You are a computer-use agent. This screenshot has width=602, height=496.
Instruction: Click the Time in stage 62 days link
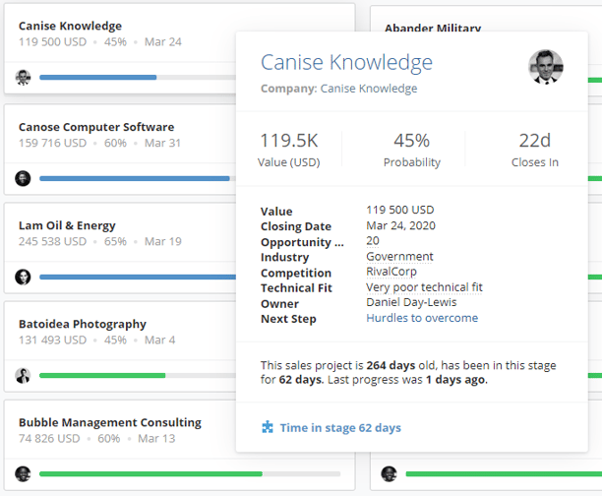(340, 428)
